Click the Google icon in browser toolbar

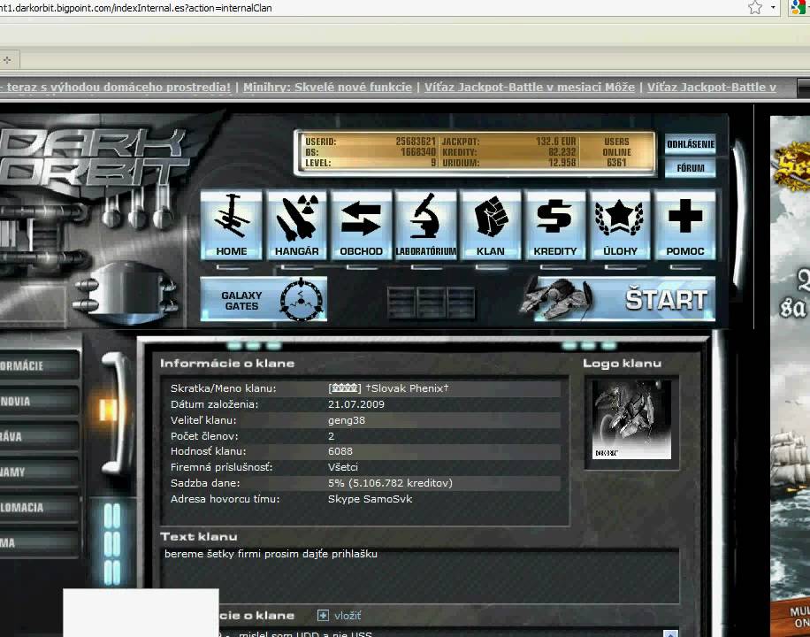(x=800, y=7)
